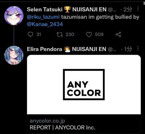Open REPORT | ANYCOLOR Inc. card title

[63, 128]
